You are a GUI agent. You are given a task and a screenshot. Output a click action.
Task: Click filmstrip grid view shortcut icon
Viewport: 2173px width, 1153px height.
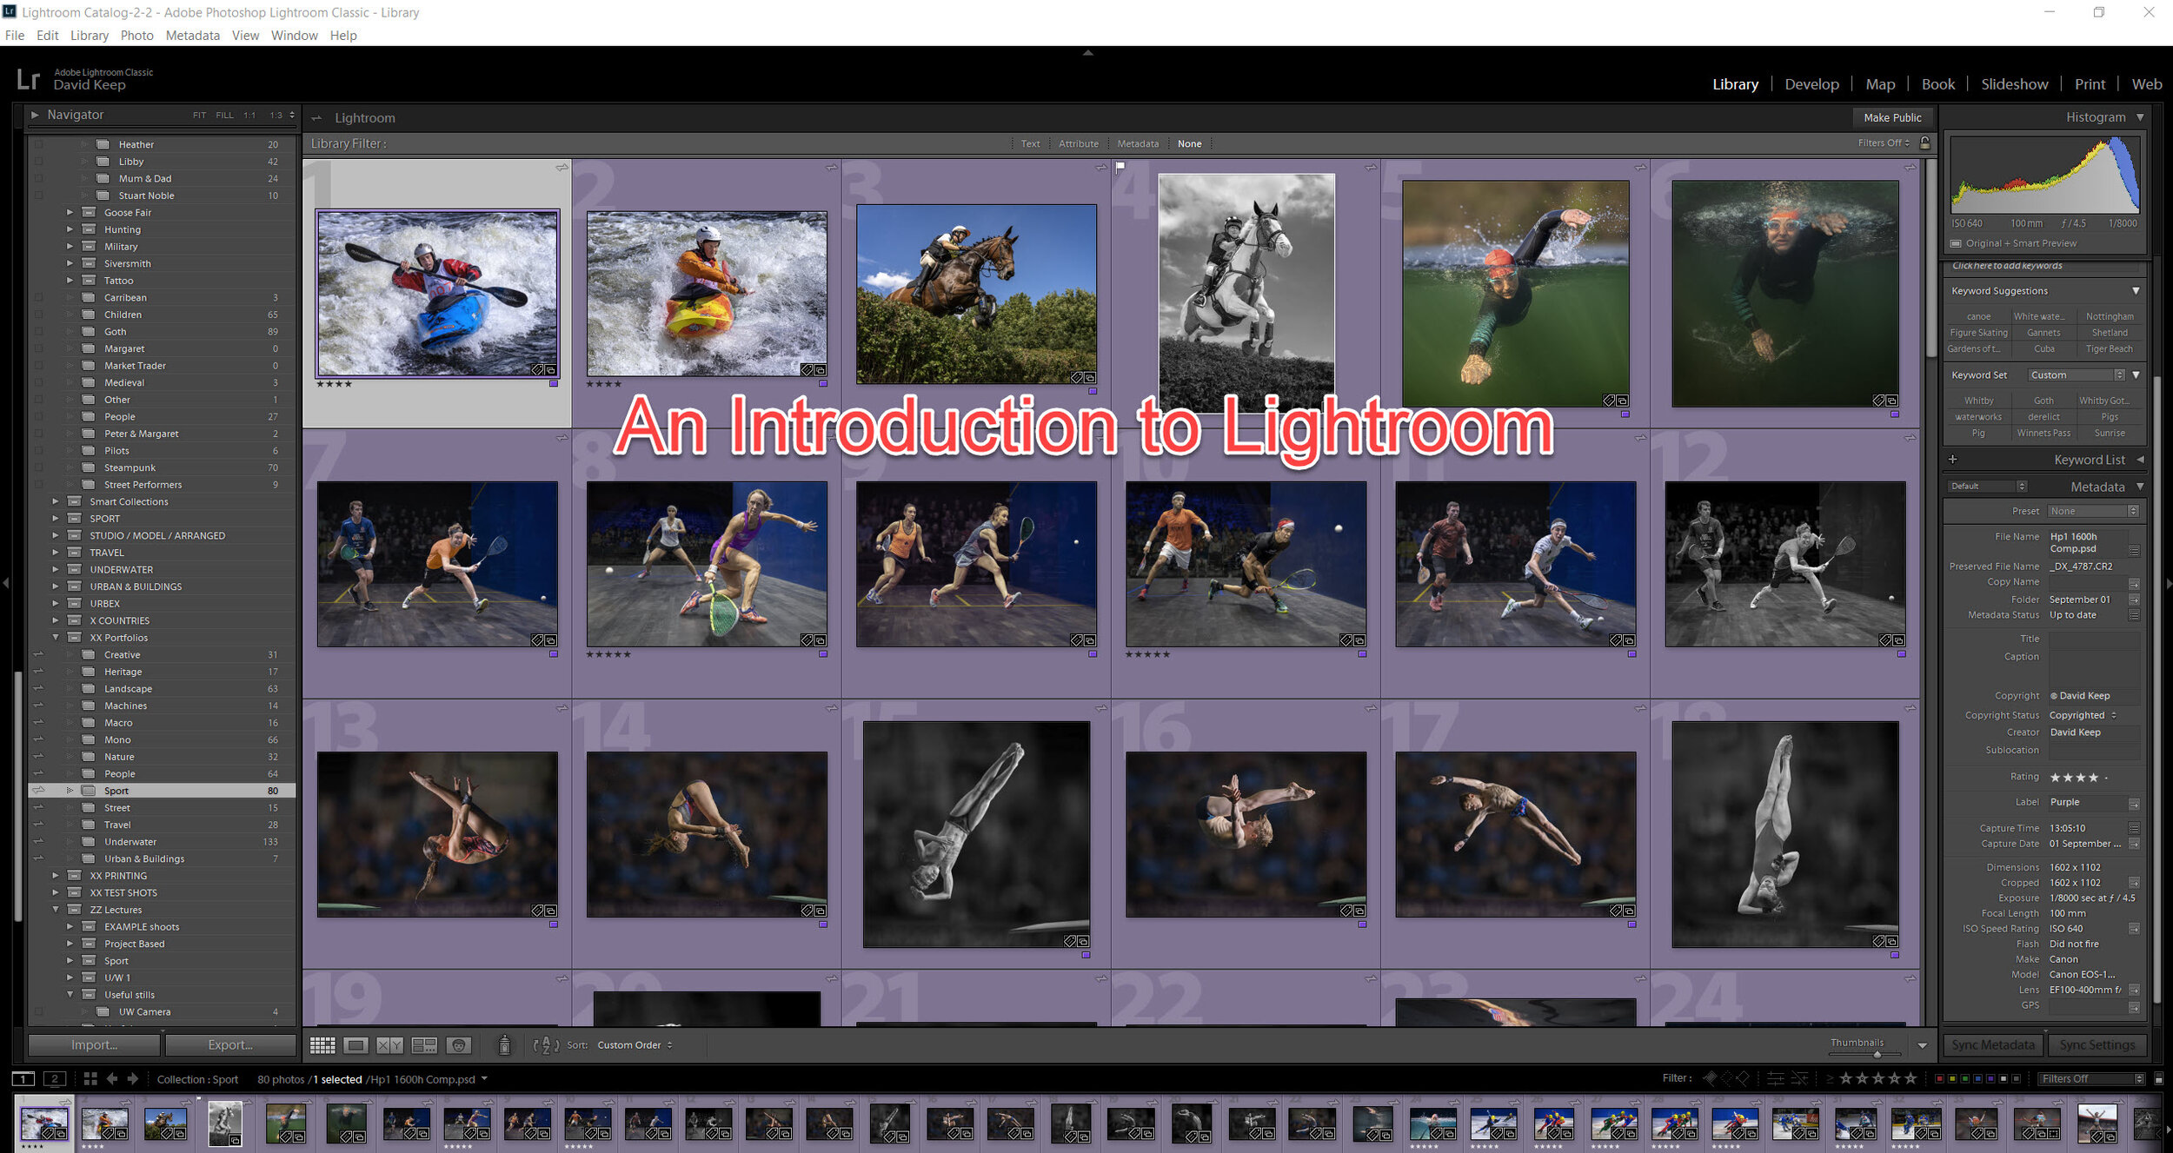click(90, 1079)
